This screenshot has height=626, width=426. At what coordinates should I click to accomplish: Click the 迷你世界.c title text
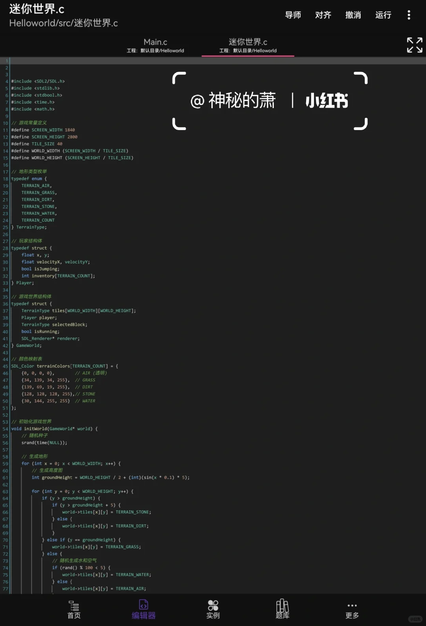pyautogui.click(x=37, y=9)
